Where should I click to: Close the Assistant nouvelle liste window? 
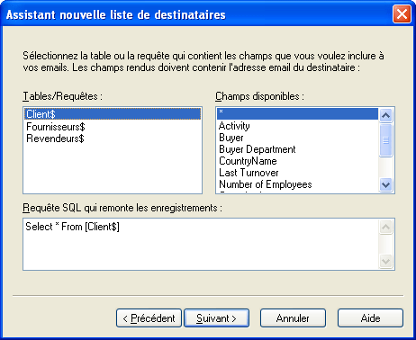(x=402, y=13)
